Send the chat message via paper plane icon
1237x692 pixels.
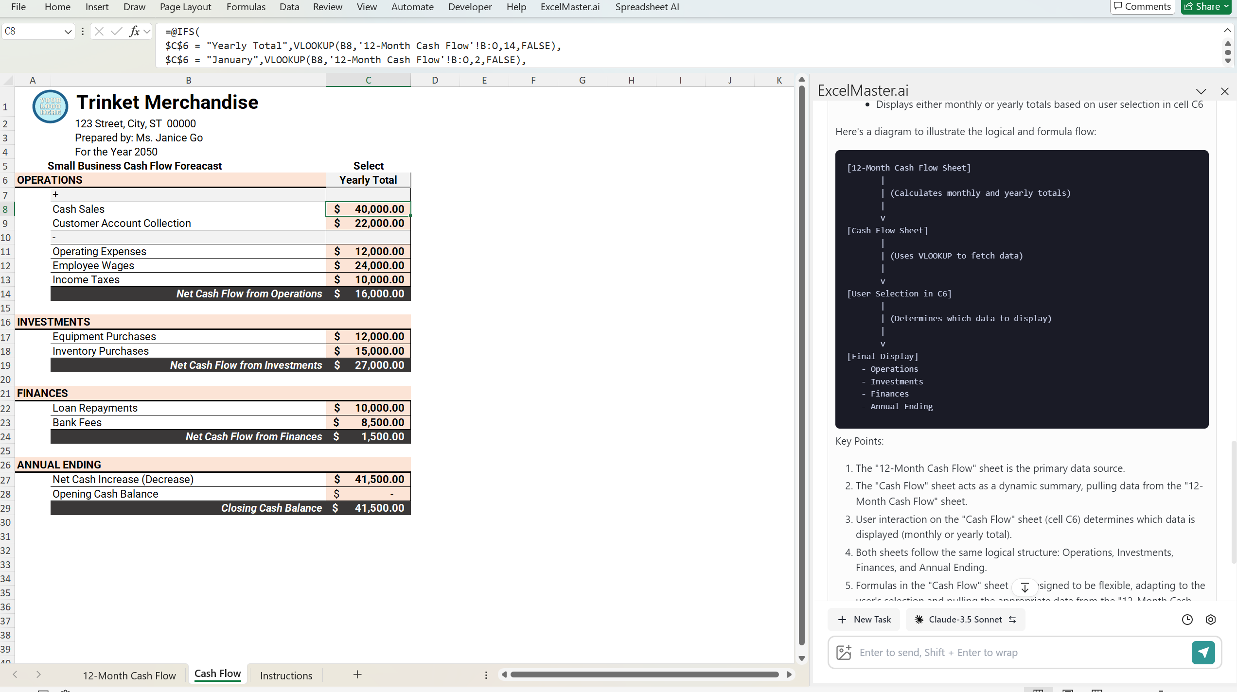point(1203,652)
